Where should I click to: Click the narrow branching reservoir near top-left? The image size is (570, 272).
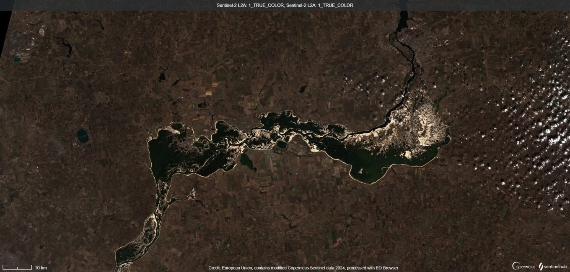[65, 45]
